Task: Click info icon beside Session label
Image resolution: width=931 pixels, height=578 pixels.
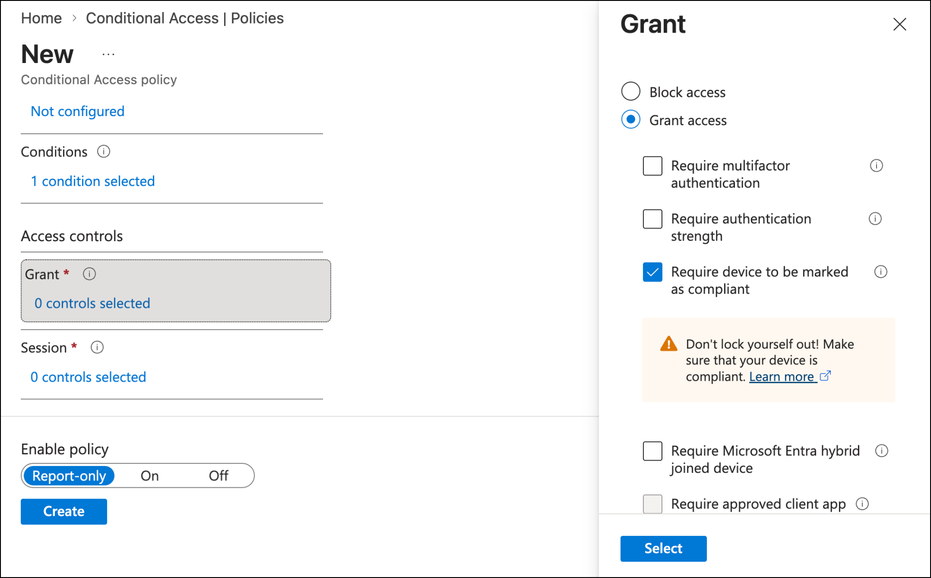Action: pyautogui.click(x=97, y=347)
